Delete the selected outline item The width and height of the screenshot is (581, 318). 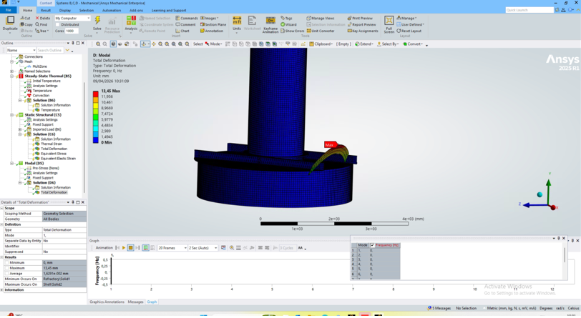coord(43,18)
